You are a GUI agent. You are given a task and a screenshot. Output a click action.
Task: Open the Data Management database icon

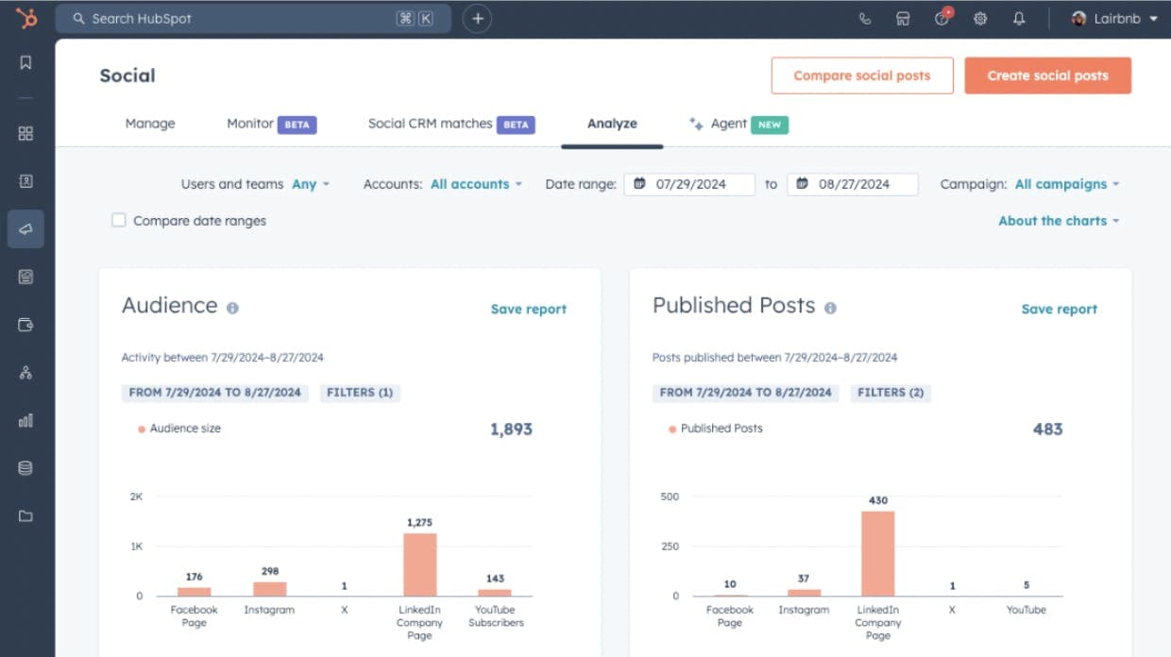[26, 467]
